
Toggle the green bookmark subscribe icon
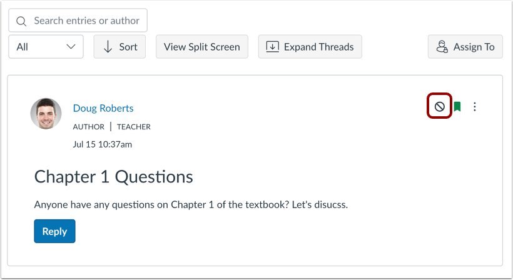click(x=457, y=107)
